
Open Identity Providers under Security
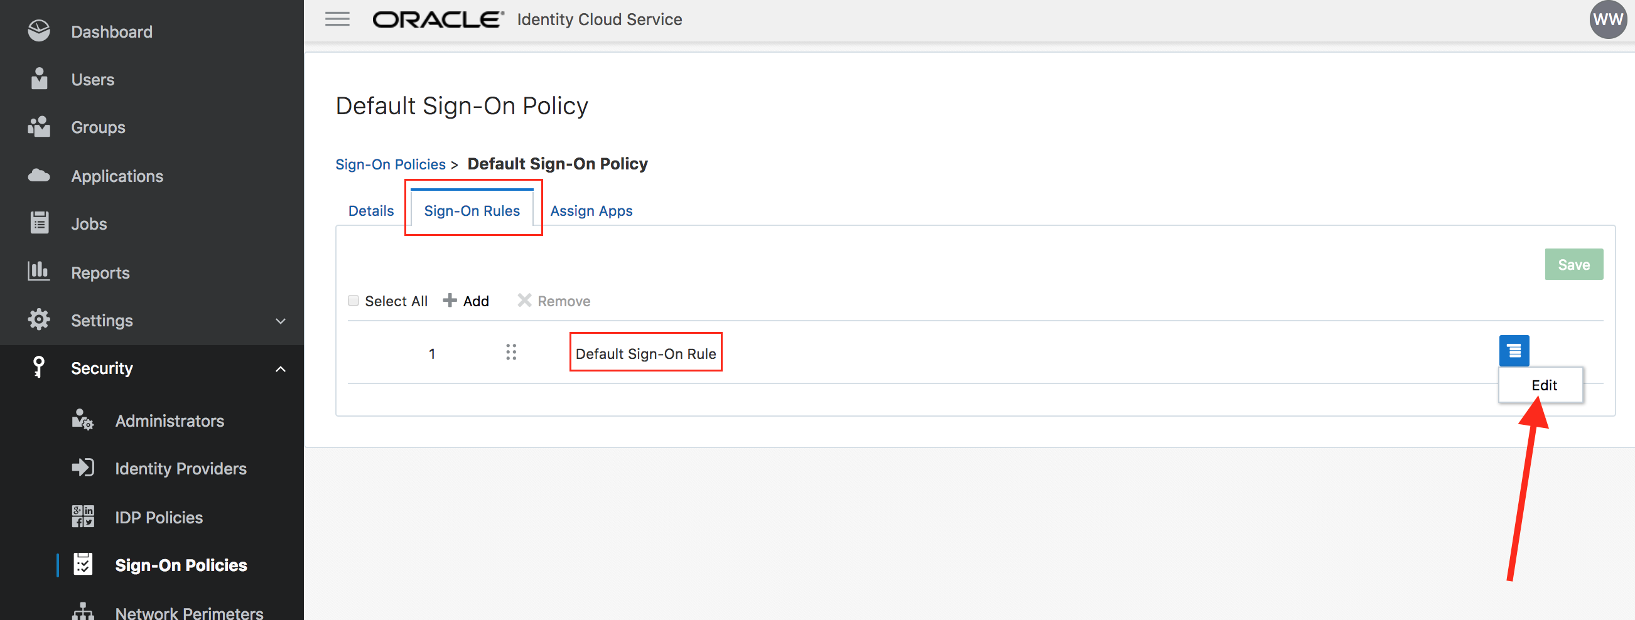pos(181,468)
